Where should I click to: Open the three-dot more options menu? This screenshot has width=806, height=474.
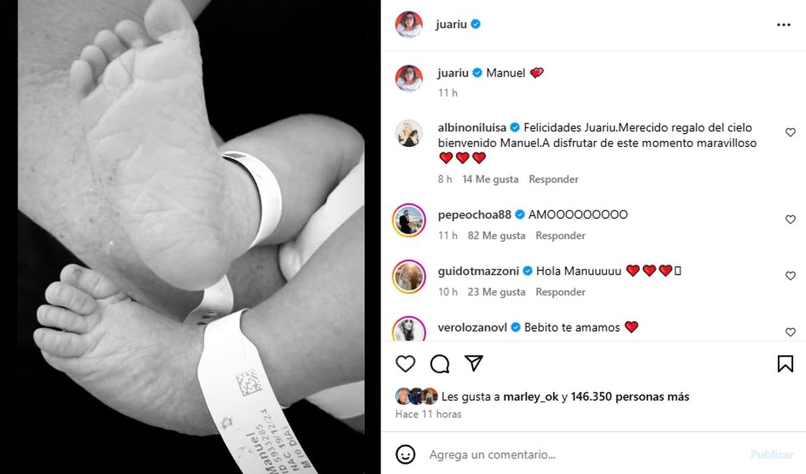click(784, 25)
